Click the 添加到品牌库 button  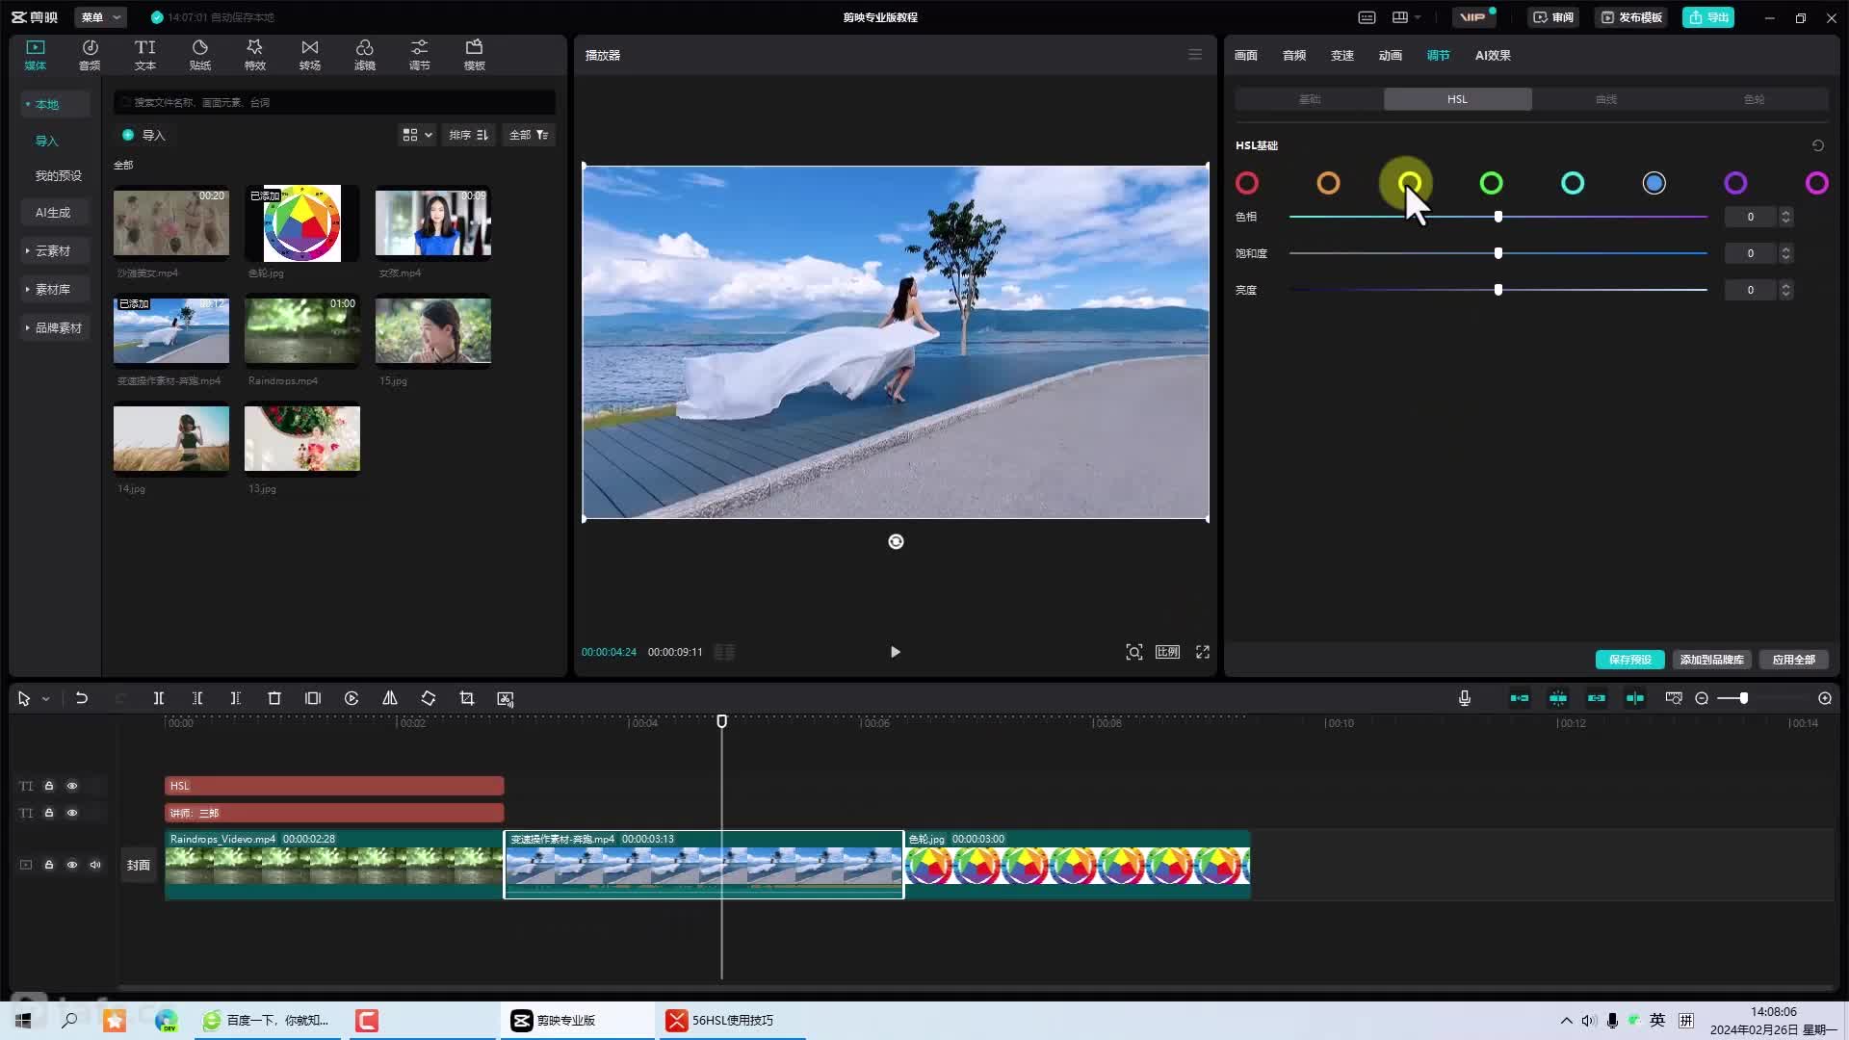1712,660
